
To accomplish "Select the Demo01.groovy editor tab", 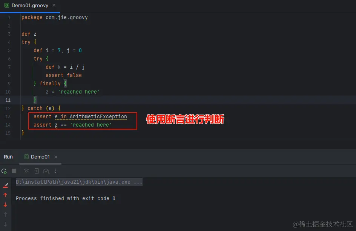I will [30, 5].
